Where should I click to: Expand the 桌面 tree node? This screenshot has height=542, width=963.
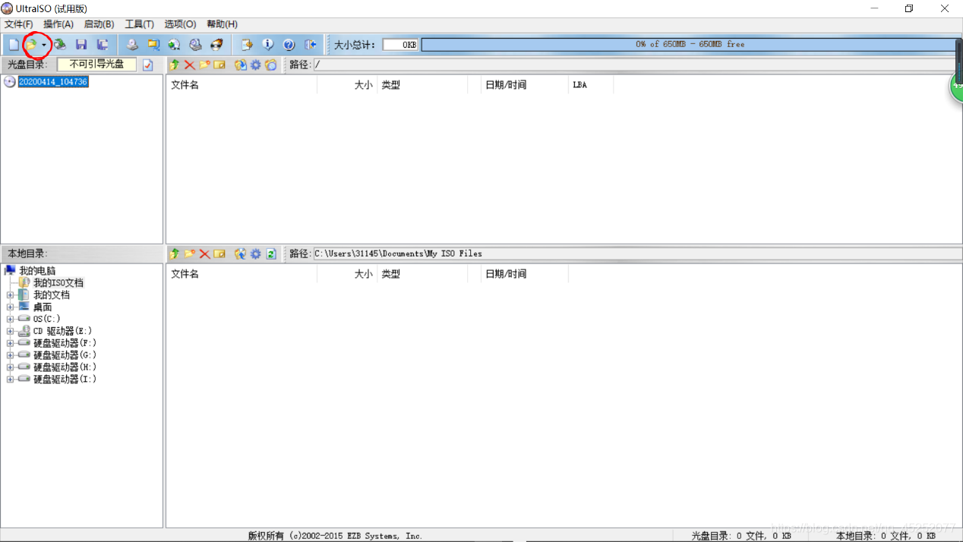pyautogui.click(x=10, y=307)
